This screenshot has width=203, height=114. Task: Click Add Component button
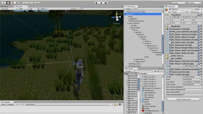tap(183, 99)
